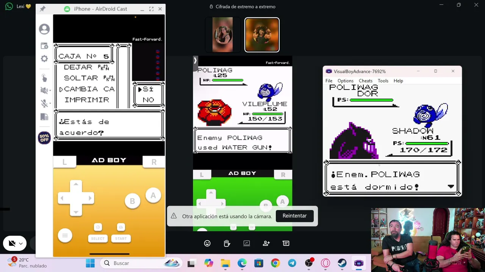Viewport: 485px width, 272px height.
Task: Click the fullscreen icon of AirDroid Cast
Action: [x=151, y=9]
